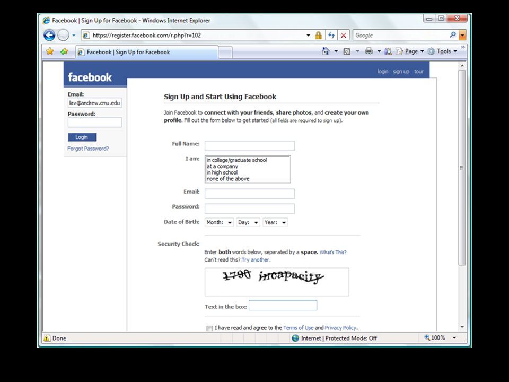Click the signup form Email field

250,194
